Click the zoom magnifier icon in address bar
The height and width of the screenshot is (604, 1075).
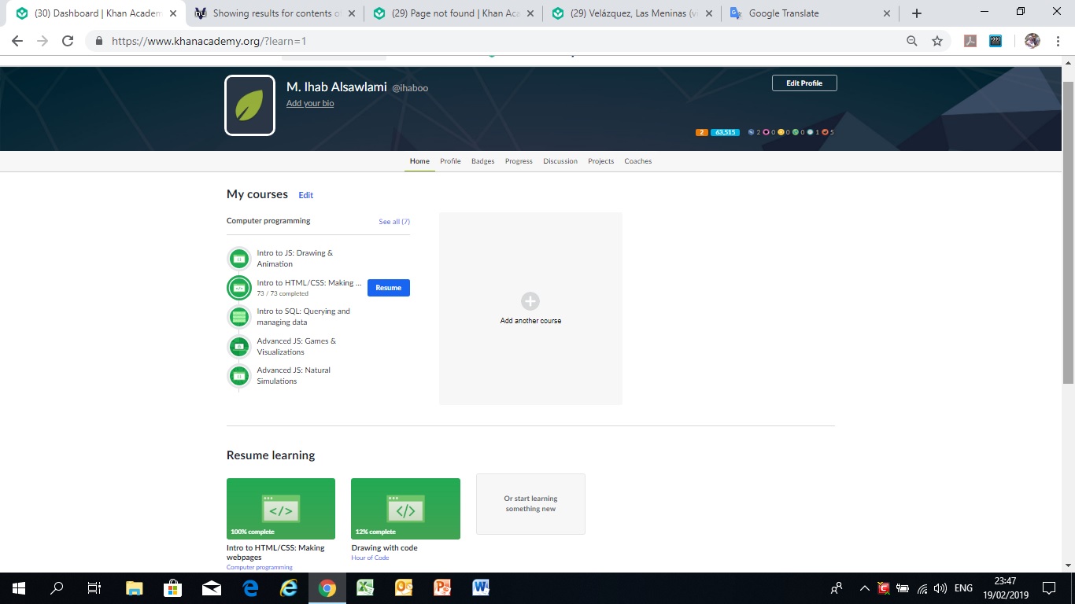(x=912, y=41)
